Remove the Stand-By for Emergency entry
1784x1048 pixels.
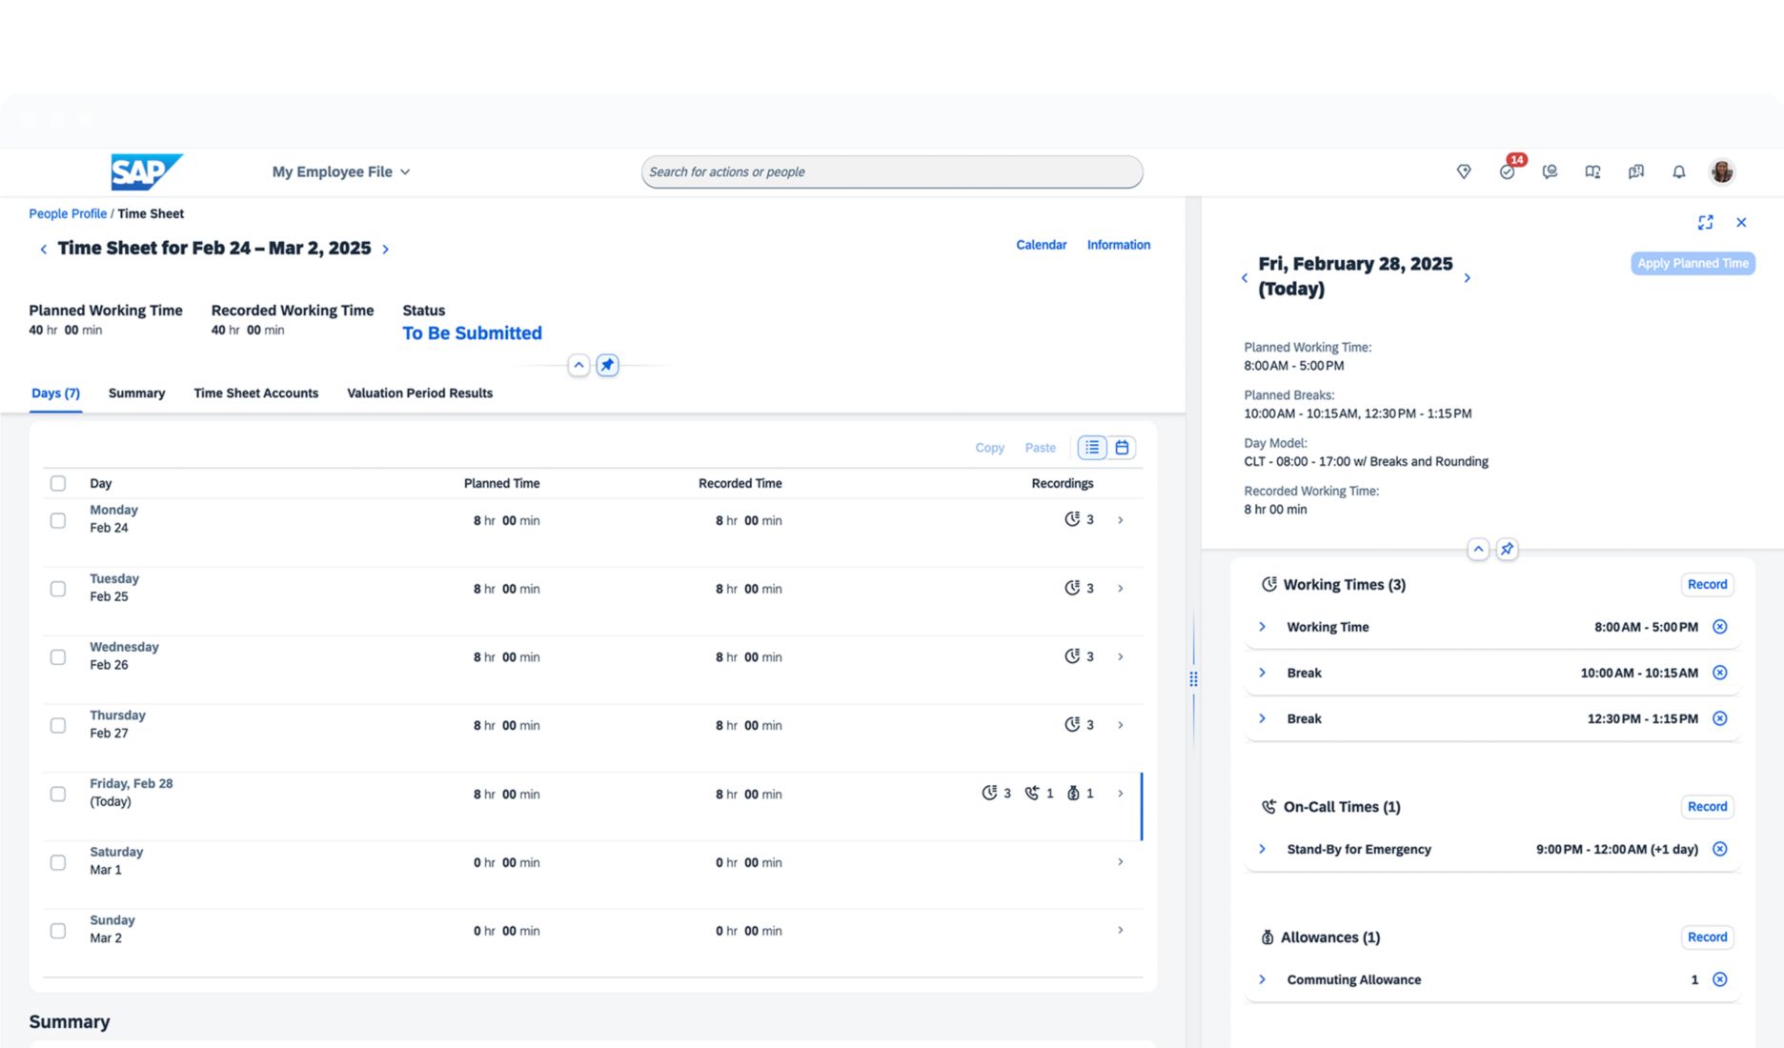click(x=1719, y=849)
